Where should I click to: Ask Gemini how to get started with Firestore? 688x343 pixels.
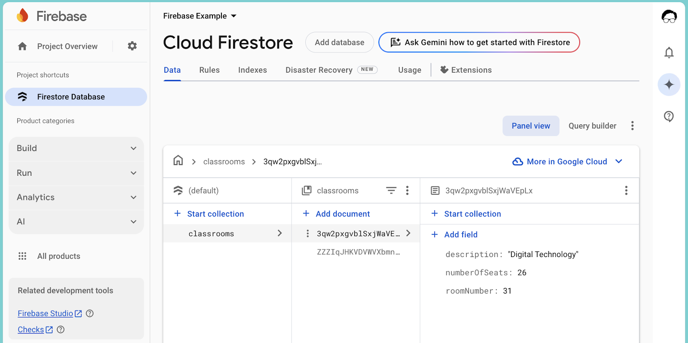[x=479, y=42]
